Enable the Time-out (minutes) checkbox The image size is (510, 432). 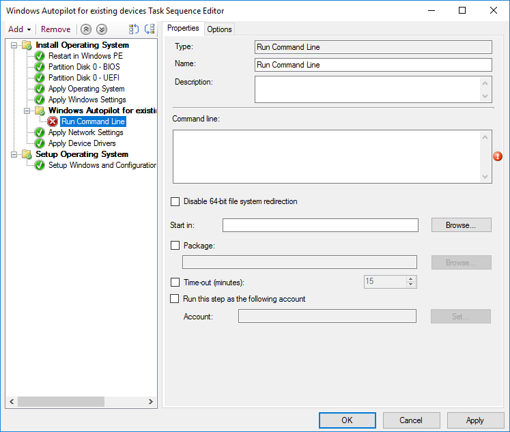click(175, 282)
